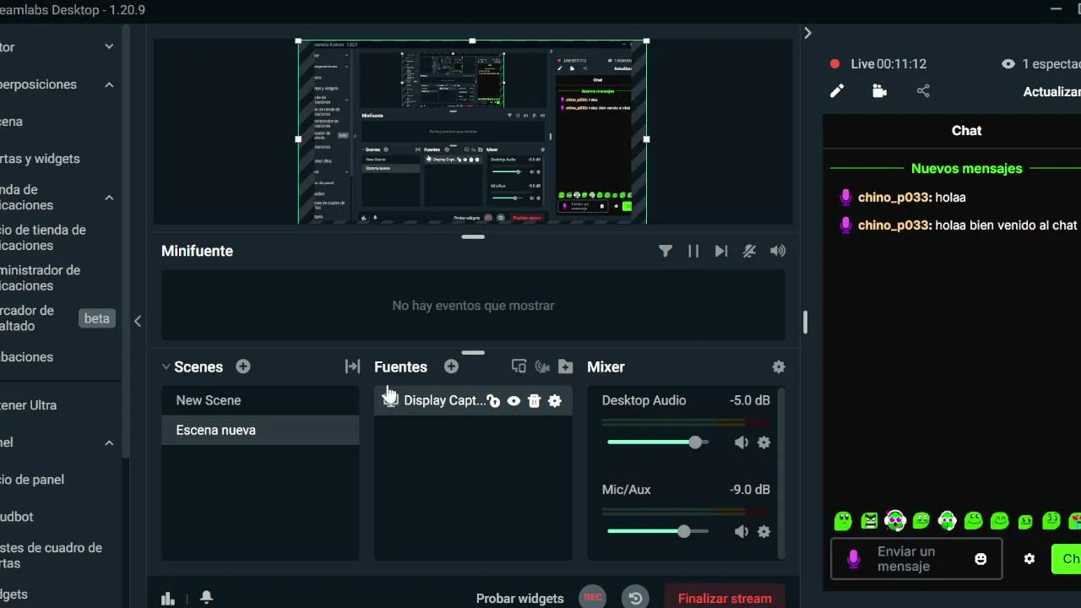Click the stream preview thumbnail
This screenshot has height=608, width=1081.
[472, 132]
